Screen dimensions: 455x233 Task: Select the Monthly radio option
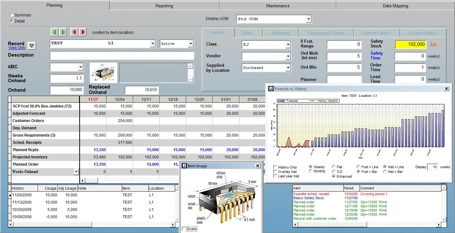[x=311, y=171]
